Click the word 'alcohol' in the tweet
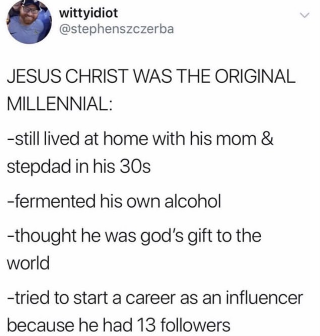 193,202
